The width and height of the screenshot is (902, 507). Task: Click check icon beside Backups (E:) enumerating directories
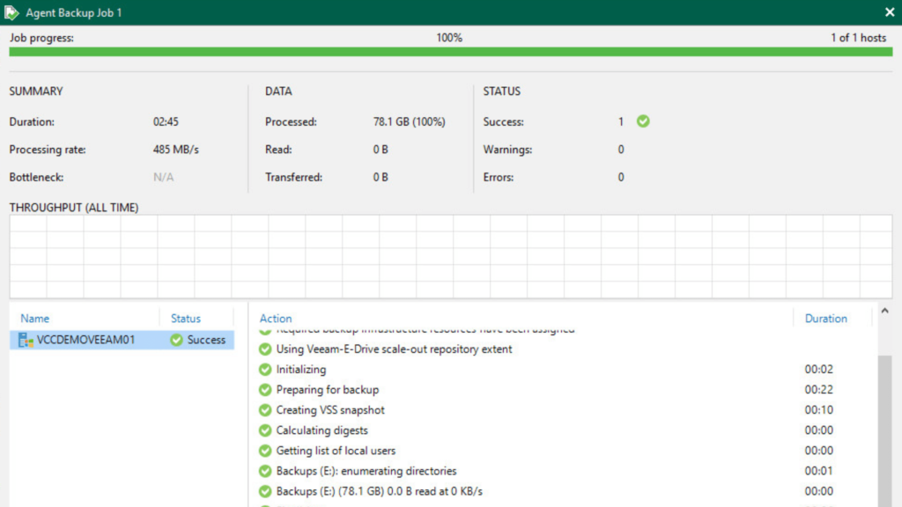[x=265, y=471]
